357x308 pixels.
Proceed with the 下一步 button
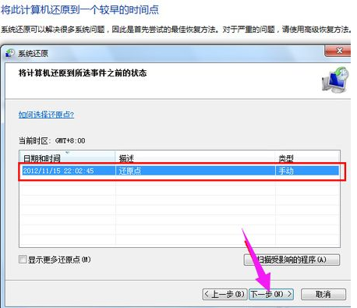click(x=271, y=294)
